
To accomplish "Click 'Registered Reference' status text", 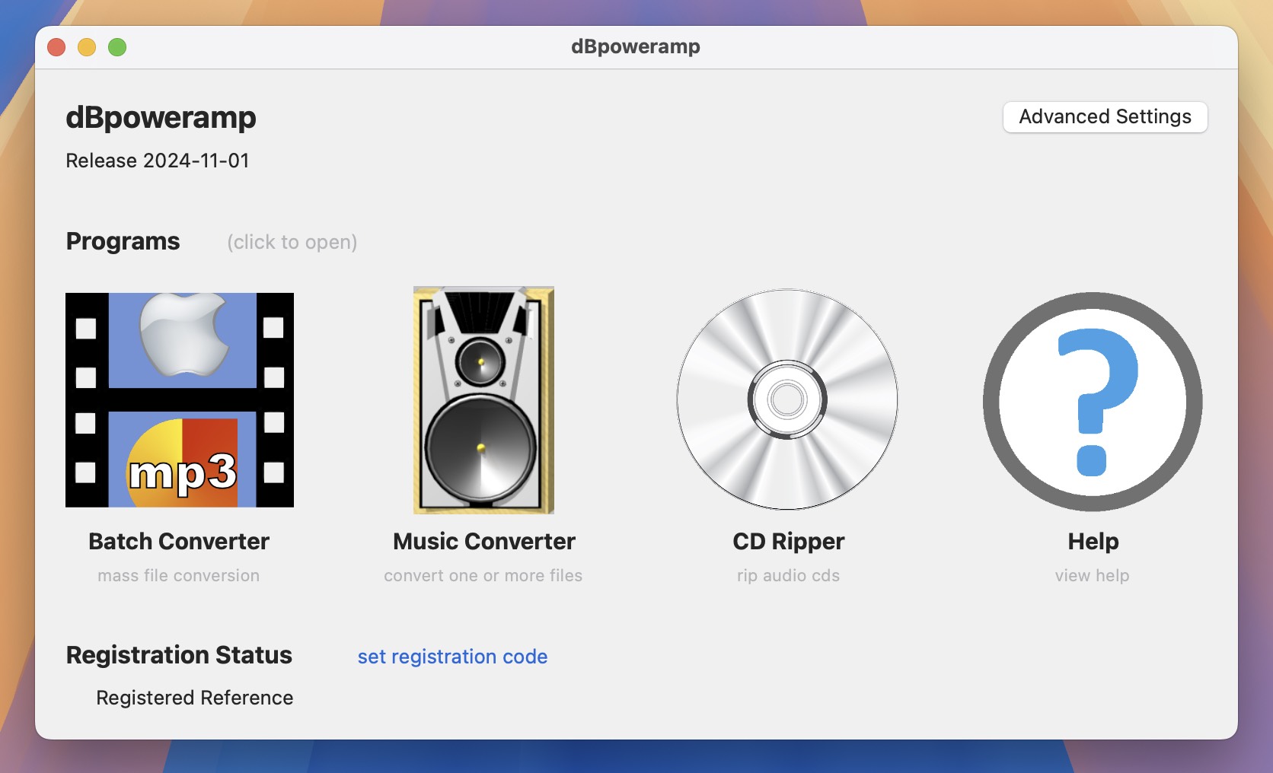I will click(195, 698).
